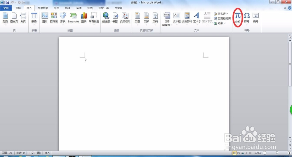
Task: Switch to the Mailings (邮件) tab
Action: coord(68,8)
